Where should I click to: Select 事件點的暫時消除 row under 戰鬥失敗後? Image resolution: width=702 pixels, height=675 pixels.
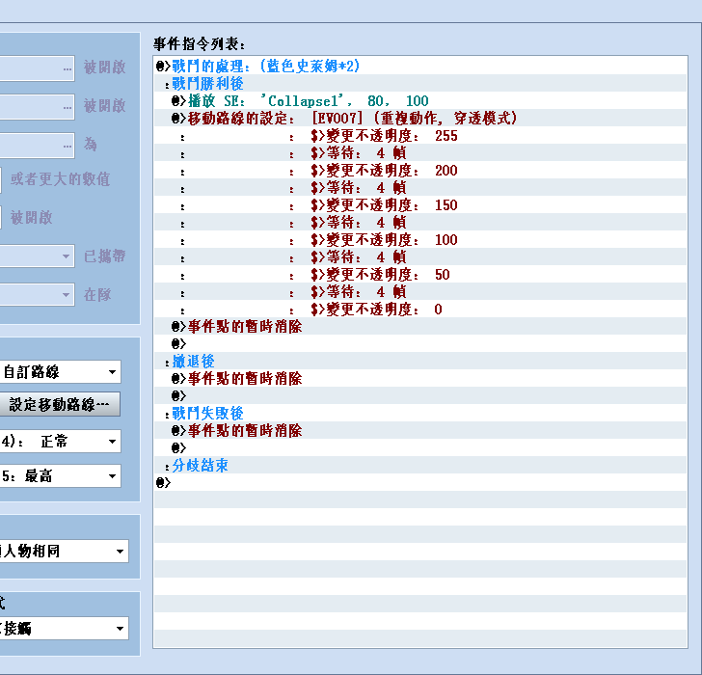[420, 431]
